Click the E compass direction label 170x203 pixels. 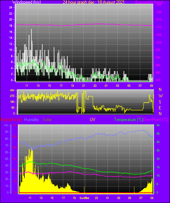(160, 108)
